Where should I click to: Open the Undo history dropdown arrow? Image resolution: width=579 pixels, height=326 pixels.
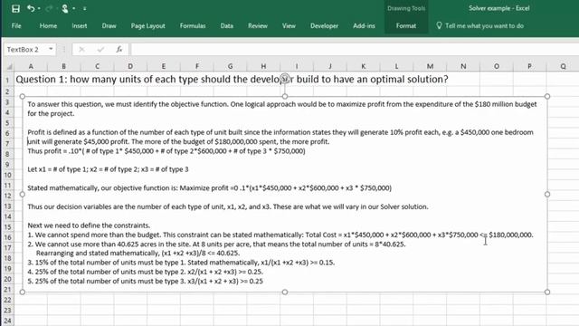point(39,8)
